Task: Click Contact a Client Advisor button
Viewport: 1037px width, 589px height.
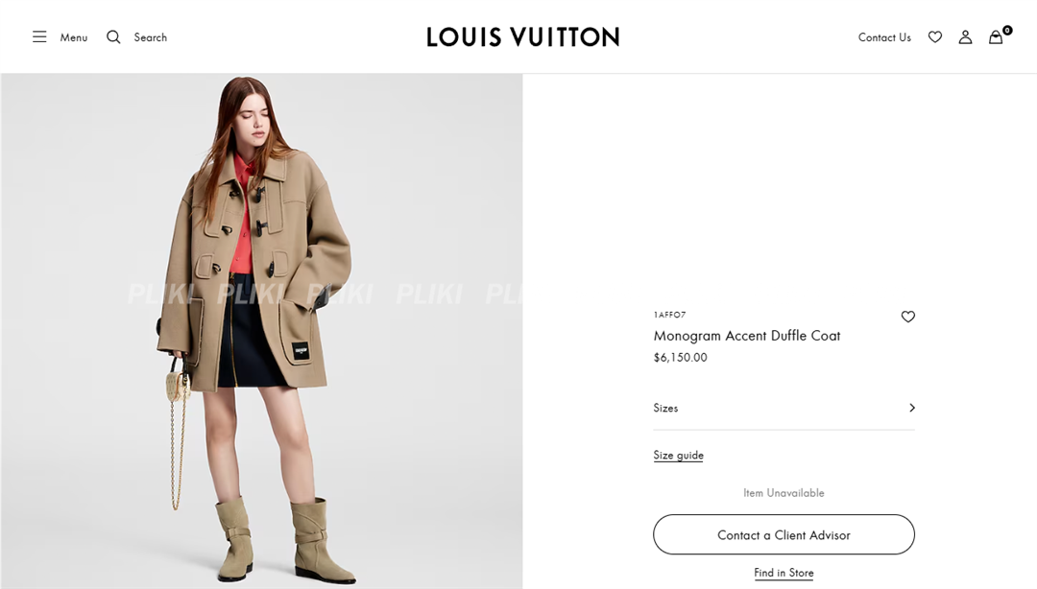Action: [784, 534]
